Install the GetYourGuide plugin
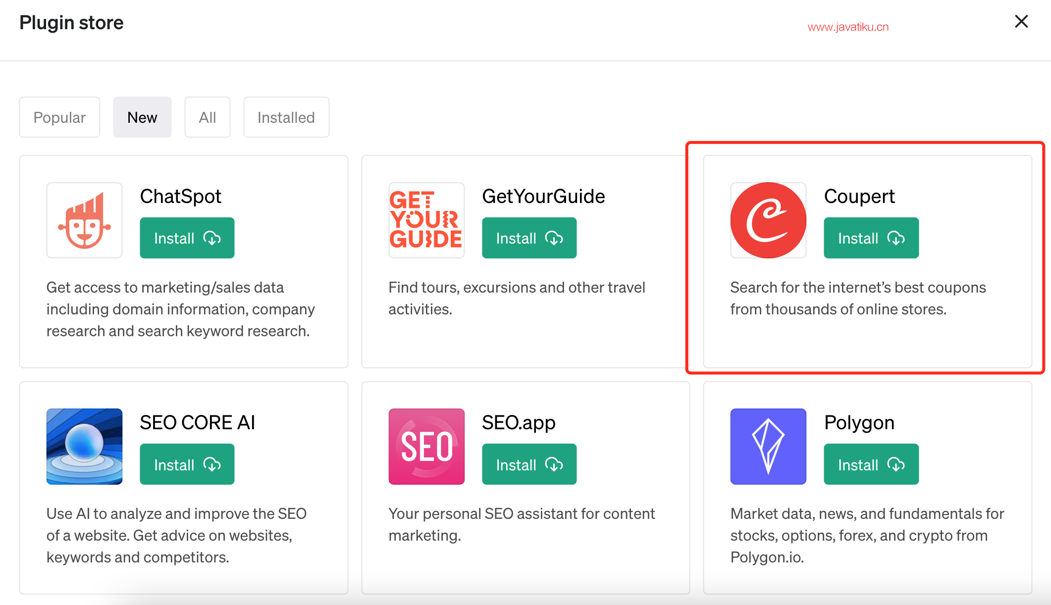The width and height of the screenshot is (1051, 605). coord(529,238)
